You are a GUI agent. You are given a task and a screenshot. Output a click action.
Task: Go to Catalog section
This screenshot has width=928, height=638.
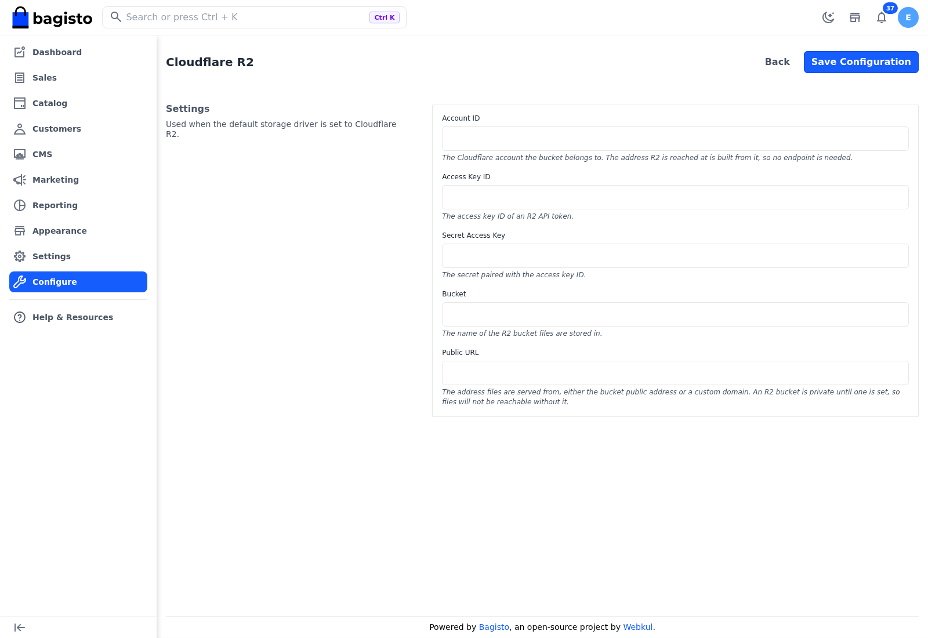78,103
